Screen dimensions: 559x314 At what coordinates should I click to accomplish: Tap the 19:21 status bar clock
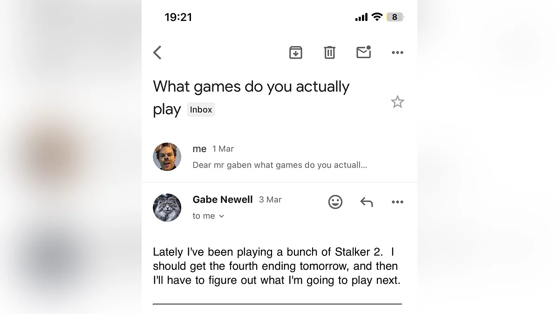pyautogui.click(x=178, y=17)
